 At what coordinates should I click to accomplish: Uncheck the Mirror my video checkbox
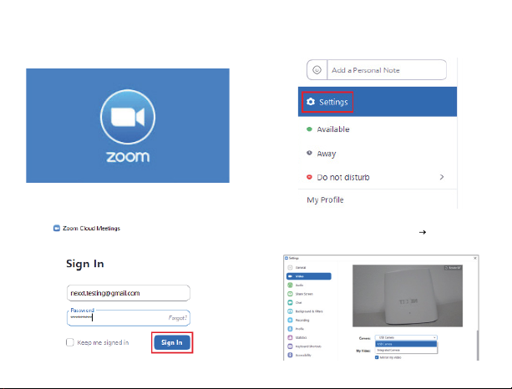coord(377,357)
